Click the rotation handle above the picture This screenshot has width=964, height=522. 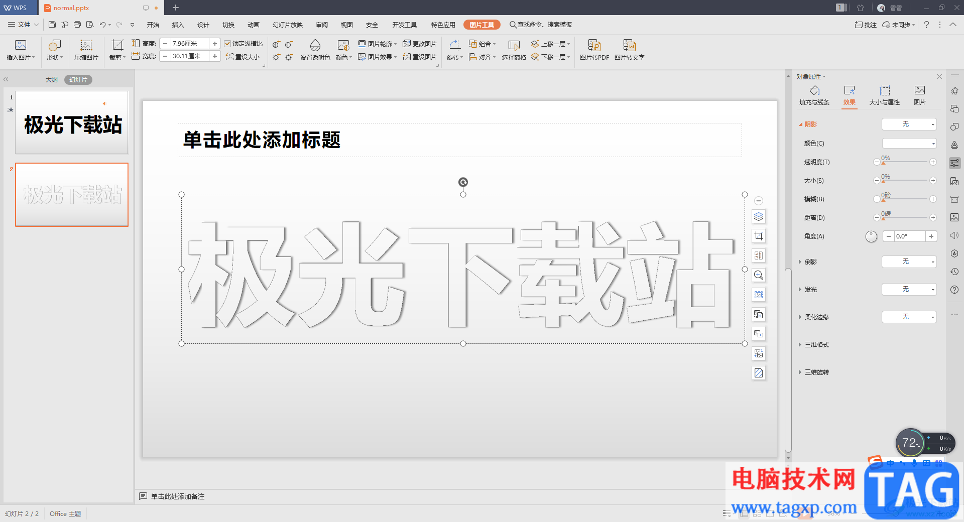click(463, 182)
